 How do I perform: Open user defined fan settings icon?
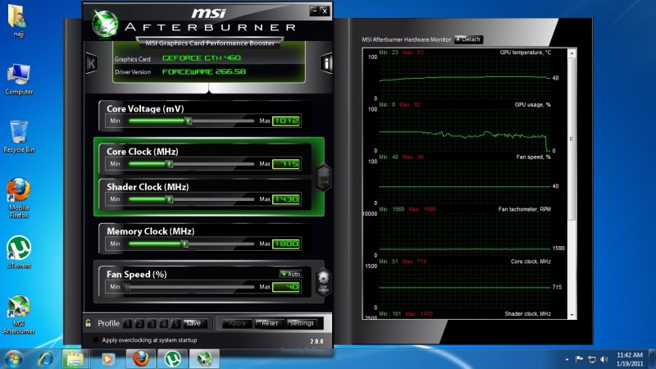pos(323,282)
